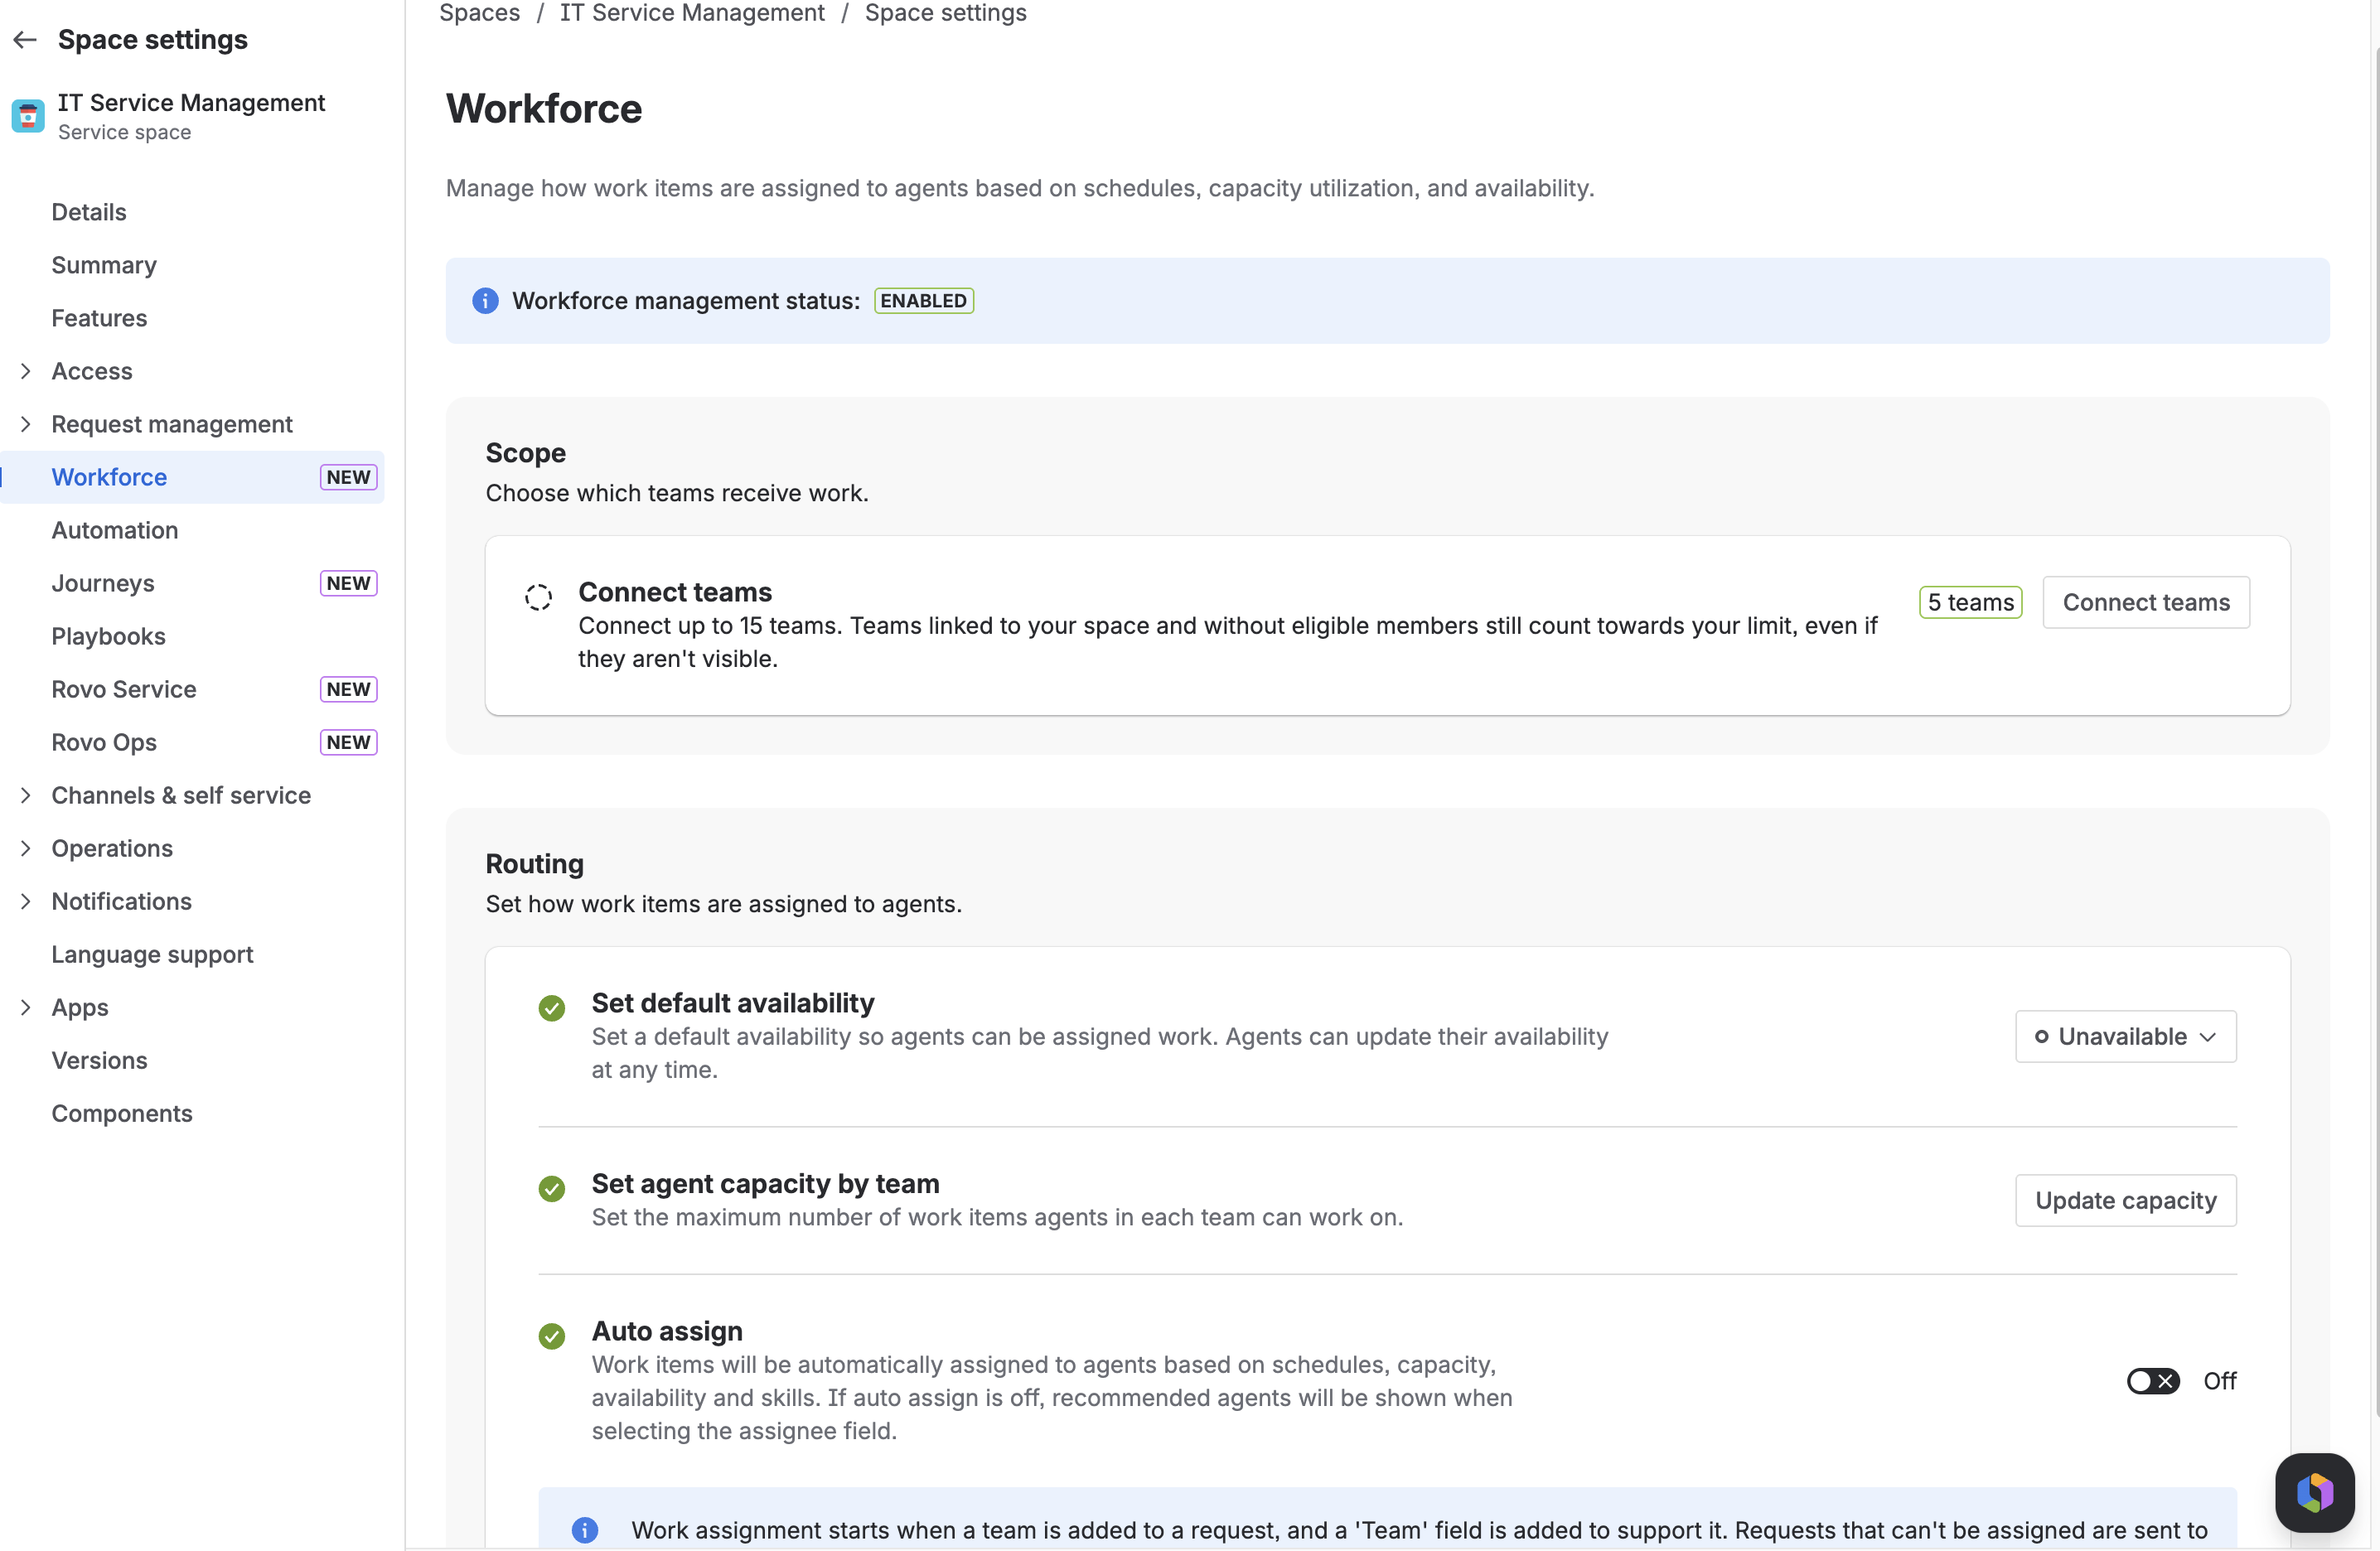
Task: Click the Request management sidebar label
Action: pyautogui.click(x=172, y=424)
